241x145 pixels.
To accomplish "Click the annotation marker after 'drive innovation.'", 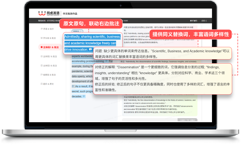I will pos(91,49).
